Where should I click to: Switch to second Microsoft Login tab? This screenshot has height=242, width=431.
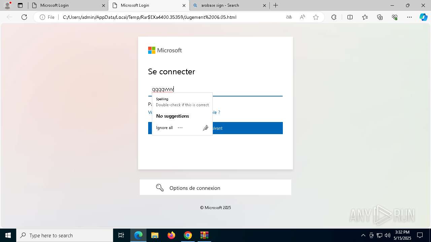click(148, 5)
